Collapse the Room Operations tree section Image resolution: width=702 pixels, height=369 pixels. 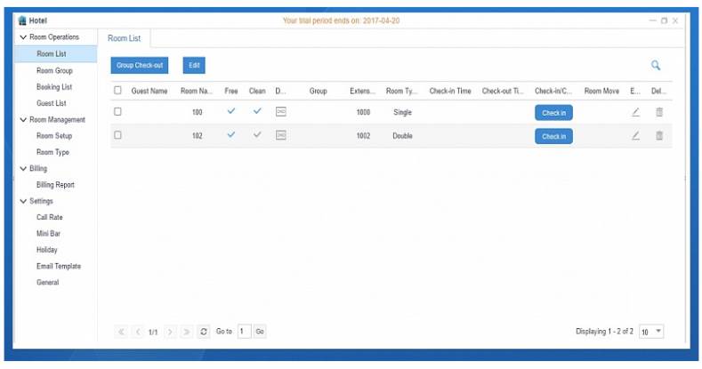point(23,37)
